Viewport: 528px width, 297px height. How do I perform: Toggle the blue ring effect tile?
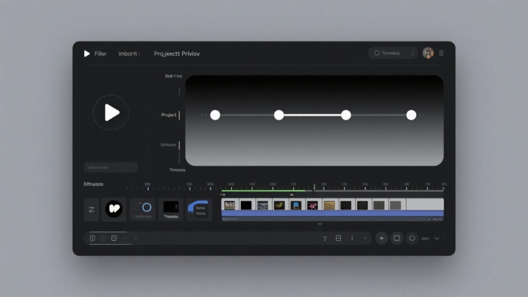(x=143, y=209)
